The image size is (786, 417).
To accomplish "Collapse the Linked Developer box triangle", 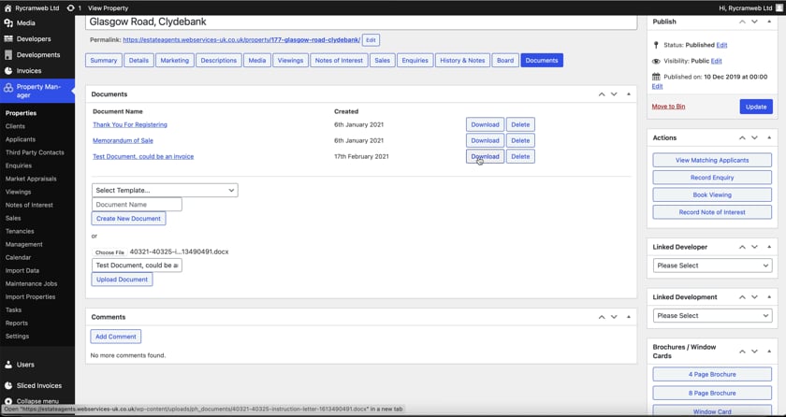I will tap(769, 247).
